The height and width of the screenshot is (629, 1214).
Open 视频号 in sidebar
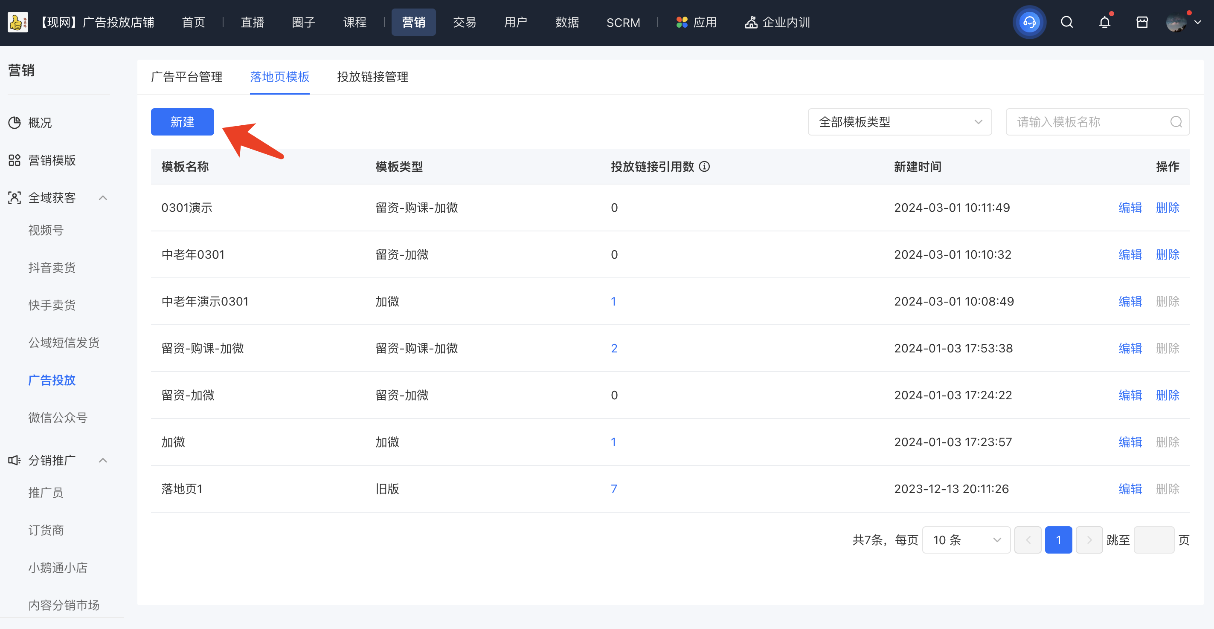[46, 230]
